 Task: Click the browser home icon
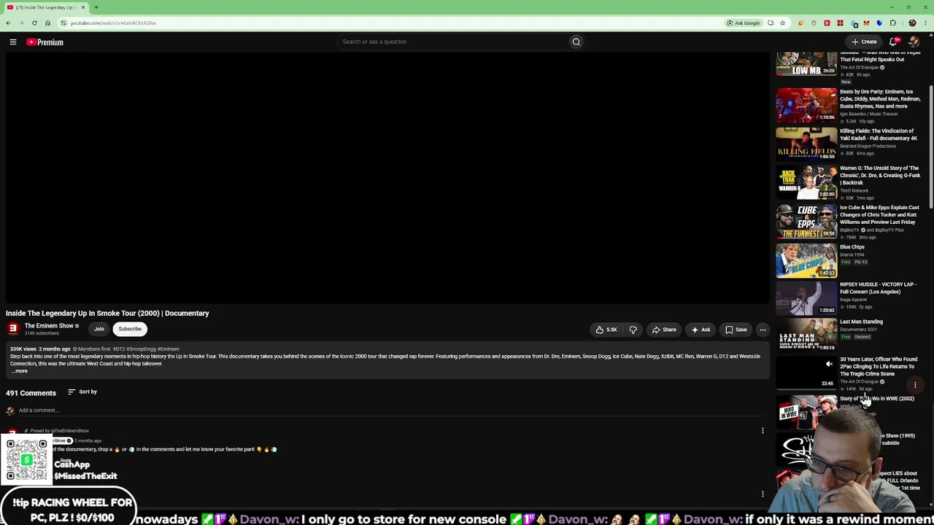click(47, 23)
